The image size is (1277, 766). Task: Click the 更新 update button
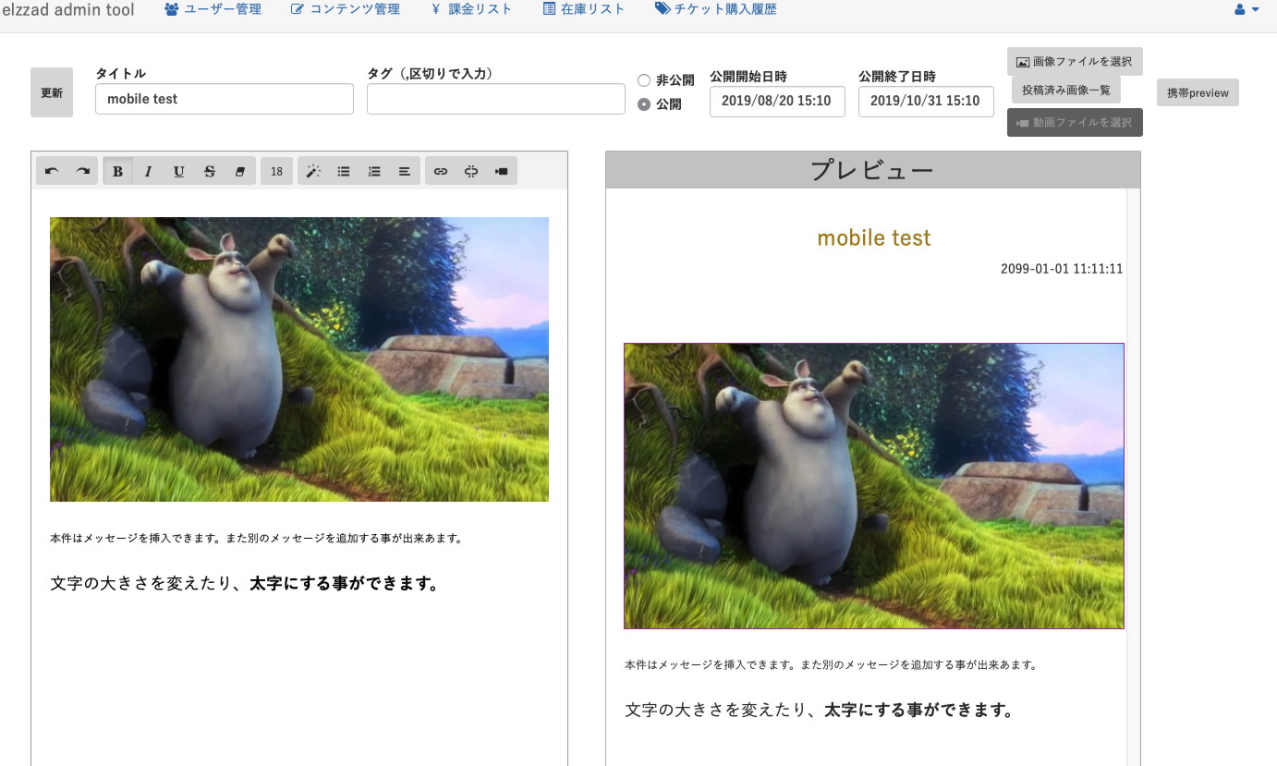coord(52,92)
